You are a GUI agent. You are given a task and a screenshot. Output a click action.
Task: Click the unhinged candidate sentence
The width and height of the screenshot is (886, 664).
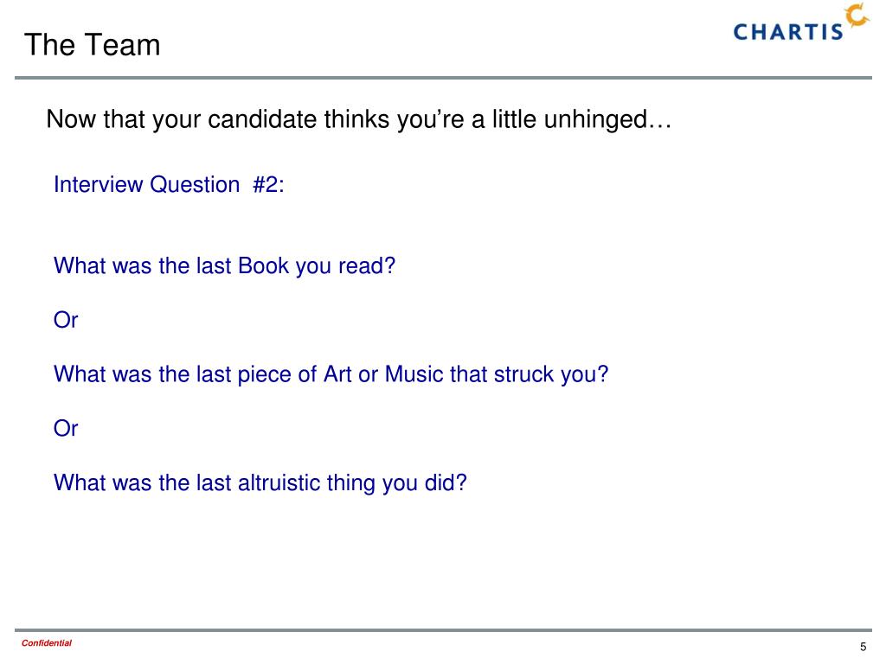pos(359,119)
